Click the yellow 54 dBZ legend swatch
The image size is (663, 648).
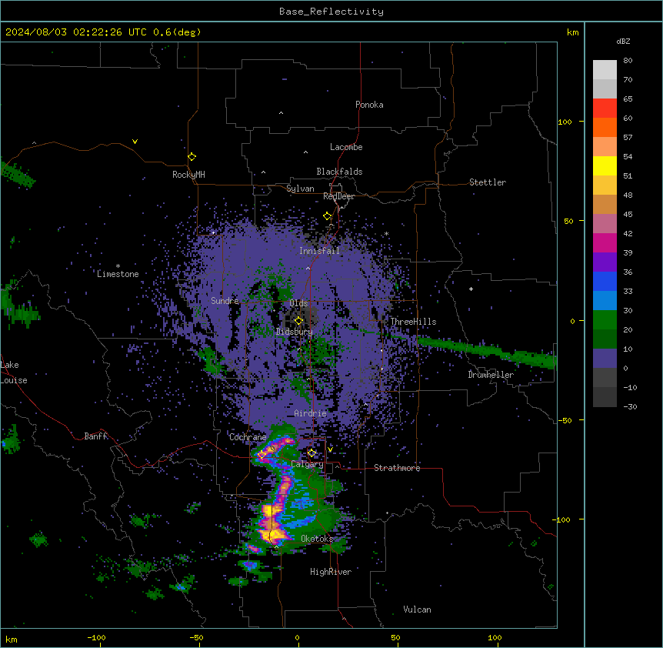[x=605, y=165]
